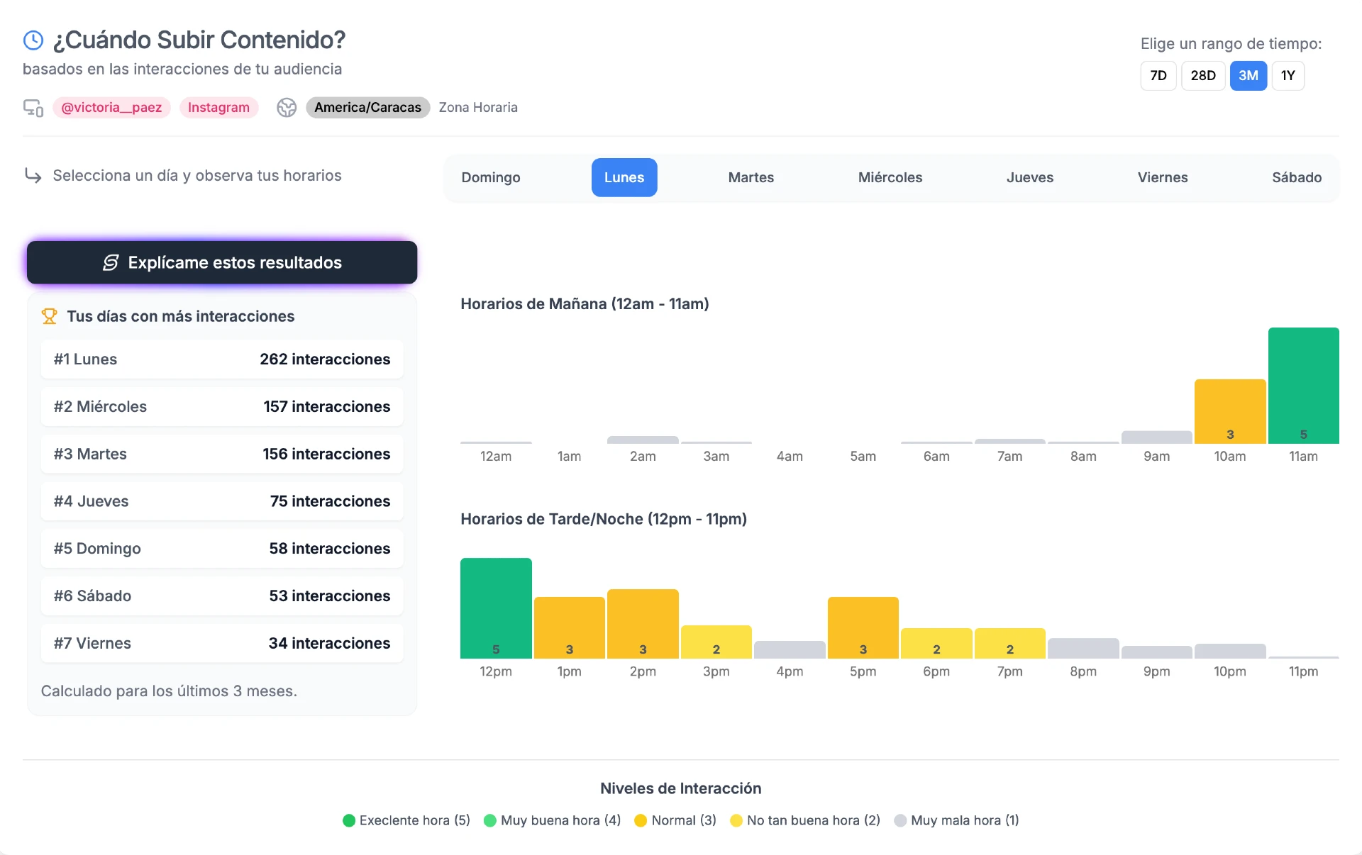Click the green 11am bar in morning chart

(x=1303, y=386)
